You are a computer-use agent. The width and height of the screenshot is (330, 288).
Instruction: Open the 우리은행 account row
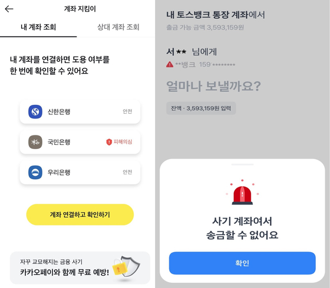80,173
